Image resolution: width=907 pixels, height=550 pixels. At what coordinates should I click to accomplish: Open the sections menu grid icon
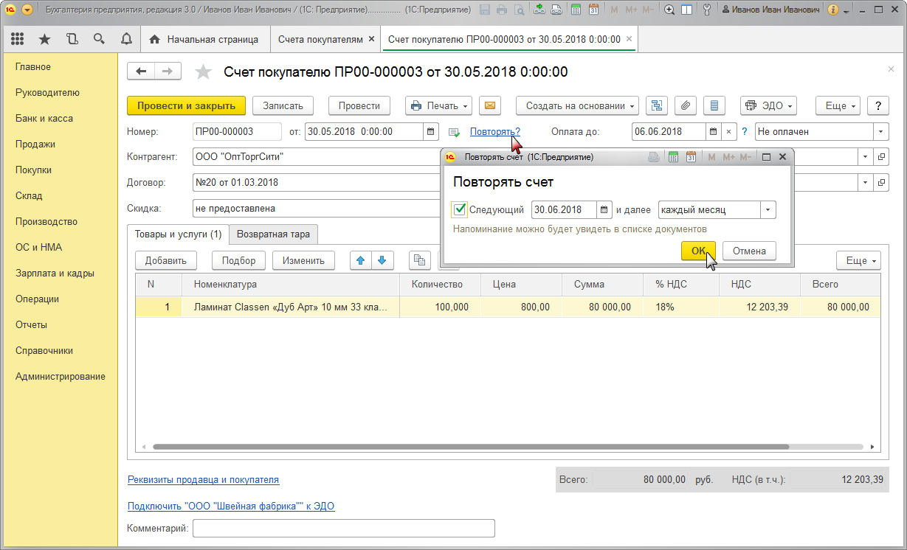click(x=18, y=39)
